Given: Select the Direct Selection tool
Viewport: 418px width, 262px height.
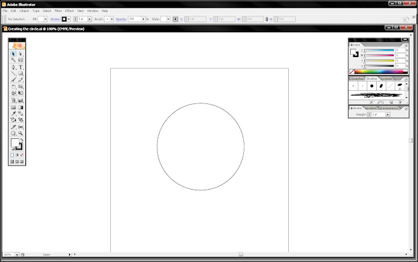Looking at the screenshot, I should coord(20,54).
